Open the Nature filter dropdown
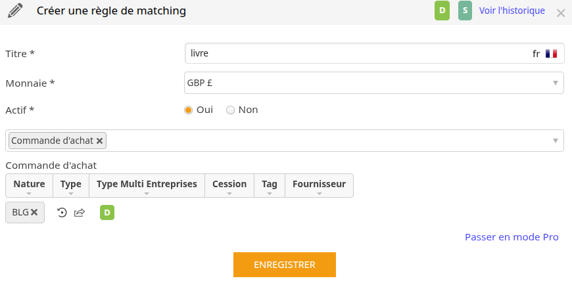The image size is (572, 289). [x=29, y=185]
